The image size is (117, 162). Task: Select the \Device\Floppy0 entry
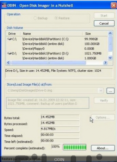[33, 49]
